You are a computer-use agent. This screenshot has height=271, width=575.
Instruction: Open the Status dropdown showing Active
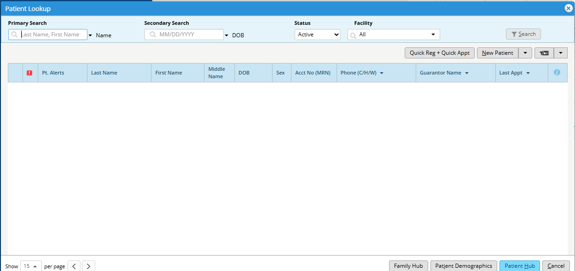coord(318,35)
